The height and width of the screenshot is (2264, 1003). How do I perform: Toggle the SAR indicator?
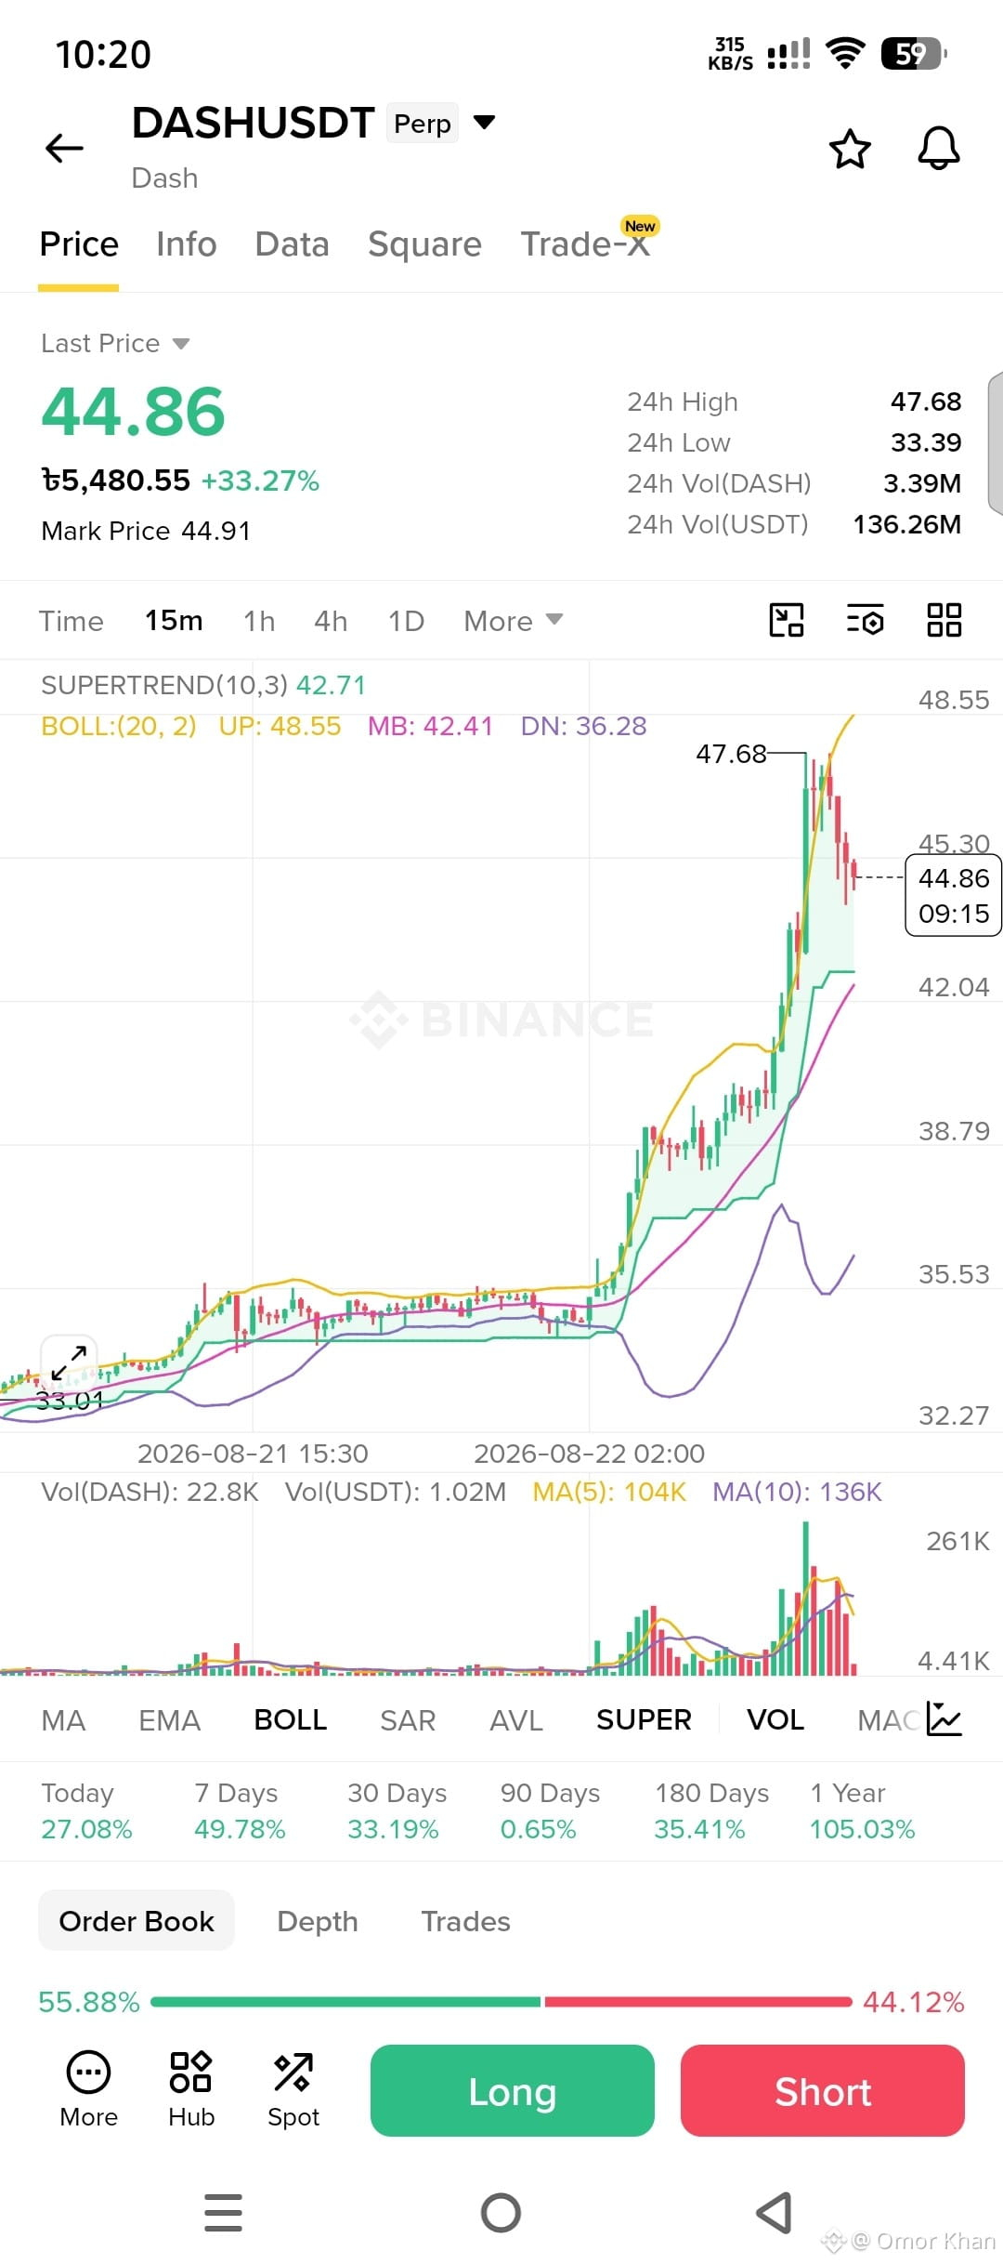[408, 1720]
